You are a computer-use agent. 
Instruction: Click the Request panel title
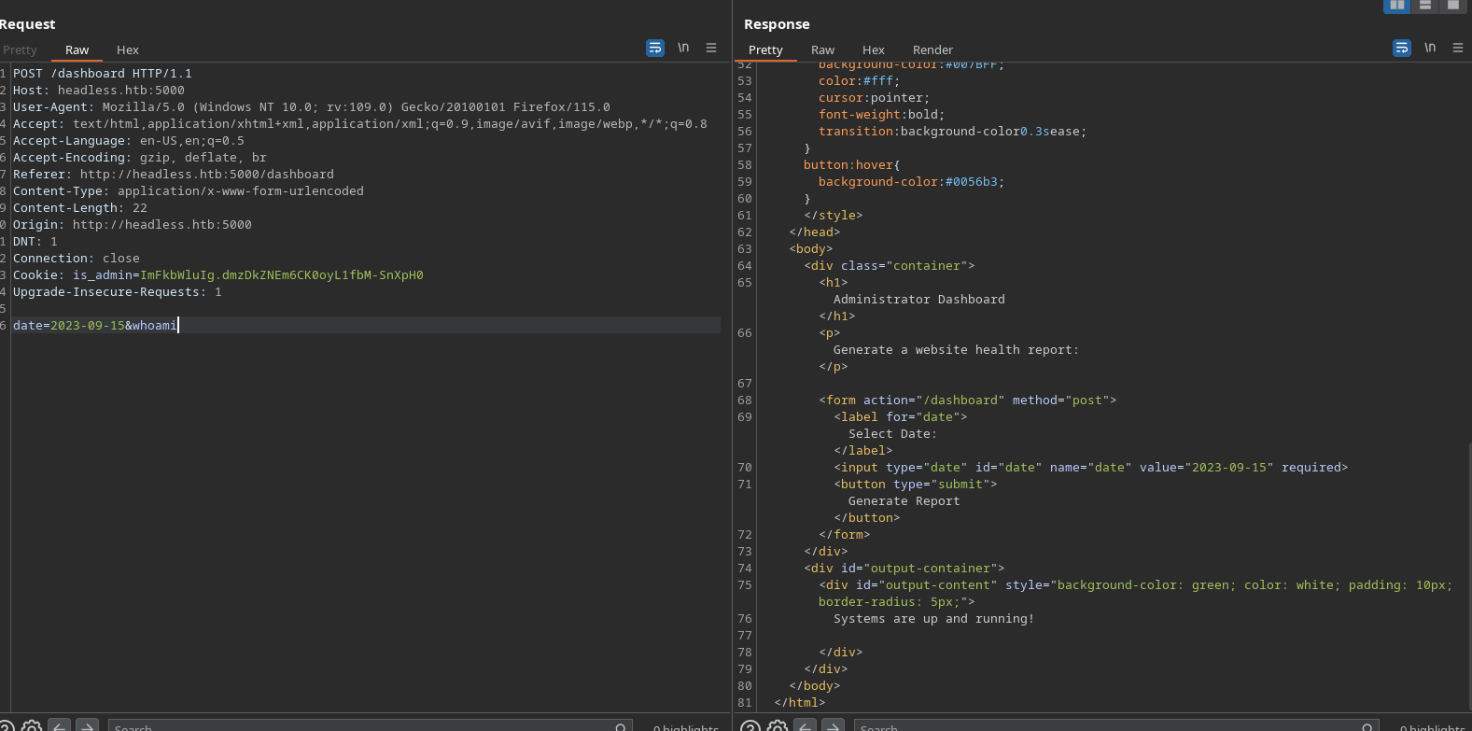(x=27, y=24)
